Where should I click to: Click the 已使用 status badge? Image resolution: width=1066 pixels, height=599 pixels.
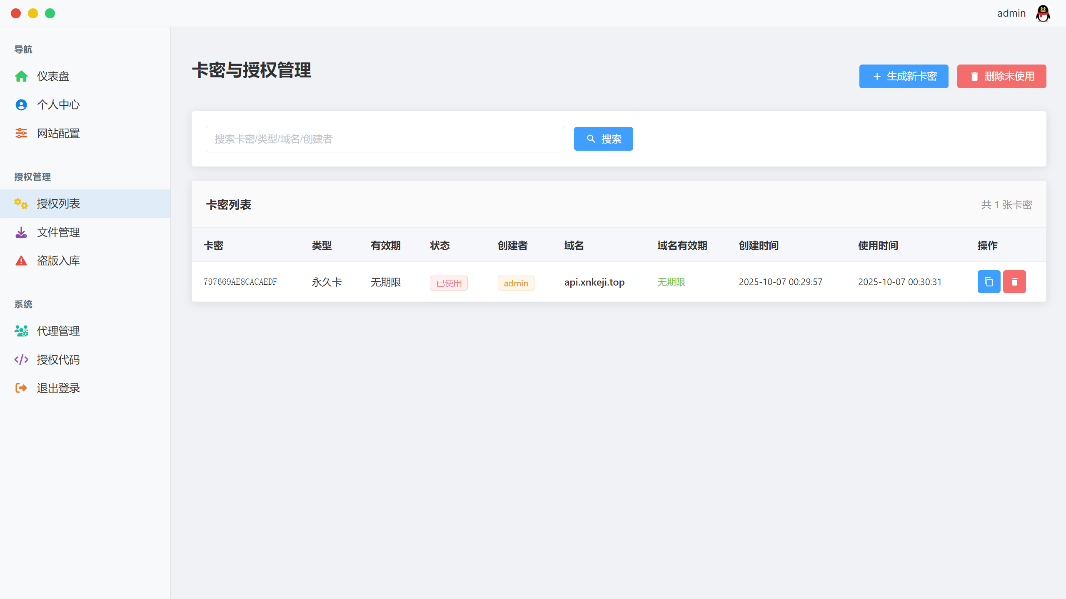coord(449,283)
